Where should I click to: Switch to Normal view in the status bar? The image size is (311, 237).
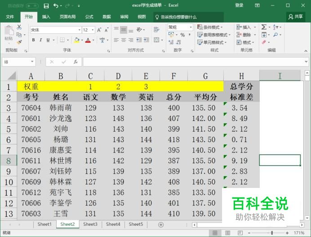215,233
